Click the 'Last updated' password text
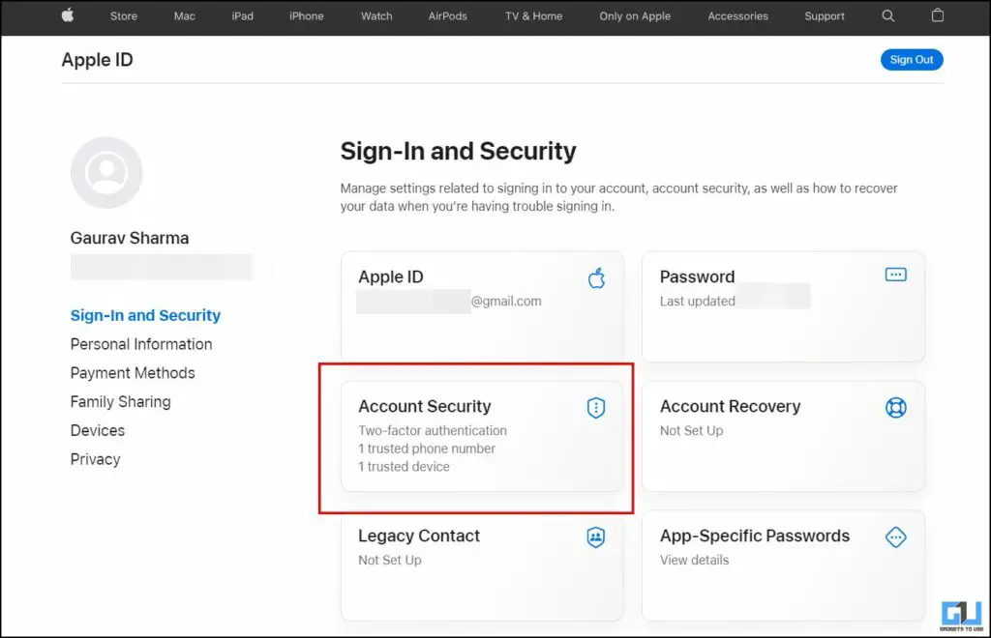Image resolution: width=991 pixels, height=638 pixels. (697, 302)
